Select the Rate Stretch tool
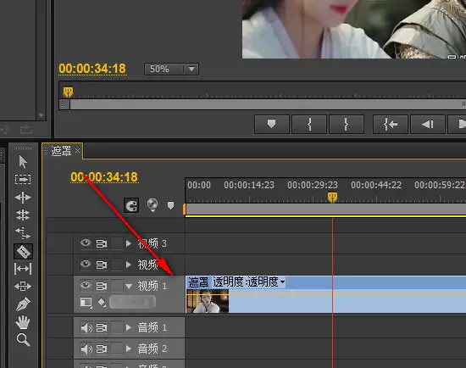466x368 pixels. coord(23,233)
